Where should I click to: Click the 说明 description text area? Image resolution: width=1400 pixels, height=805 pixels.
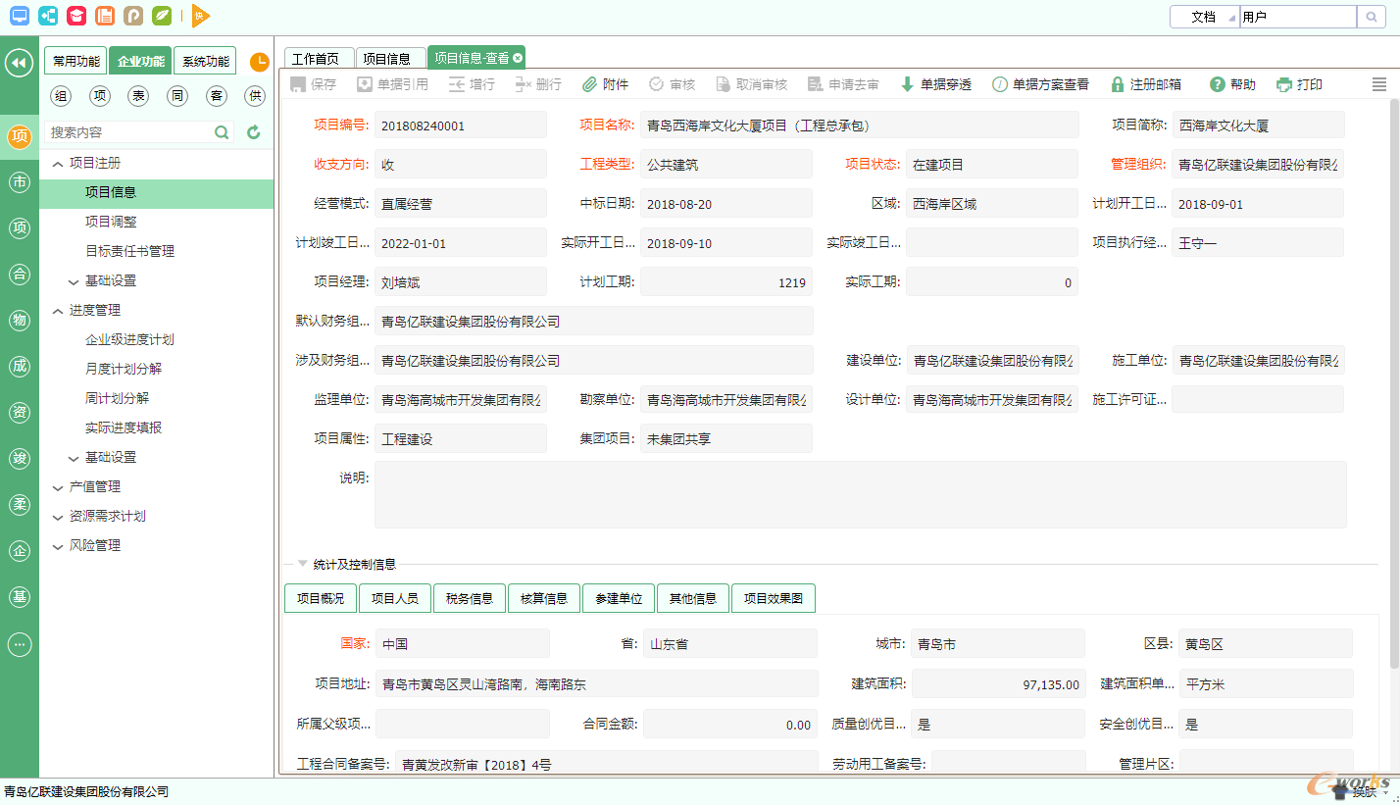(x=861, y=495)
